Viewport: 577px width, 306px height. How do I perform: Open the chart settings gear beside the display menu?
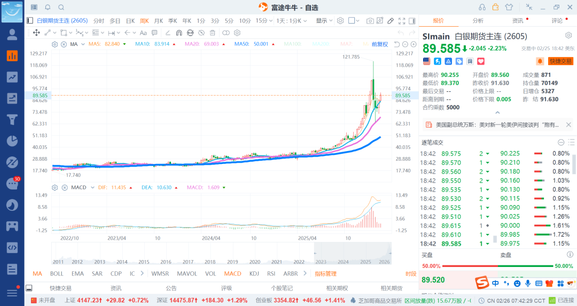[x=340, y=21]
